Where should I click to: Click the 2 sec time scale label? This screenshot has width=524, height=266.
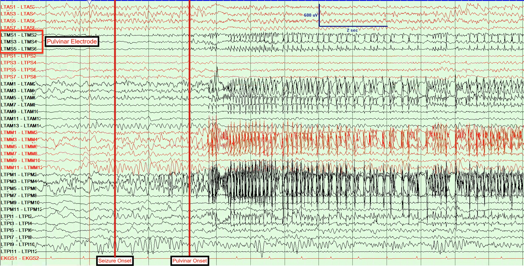(x=352, y=30)
